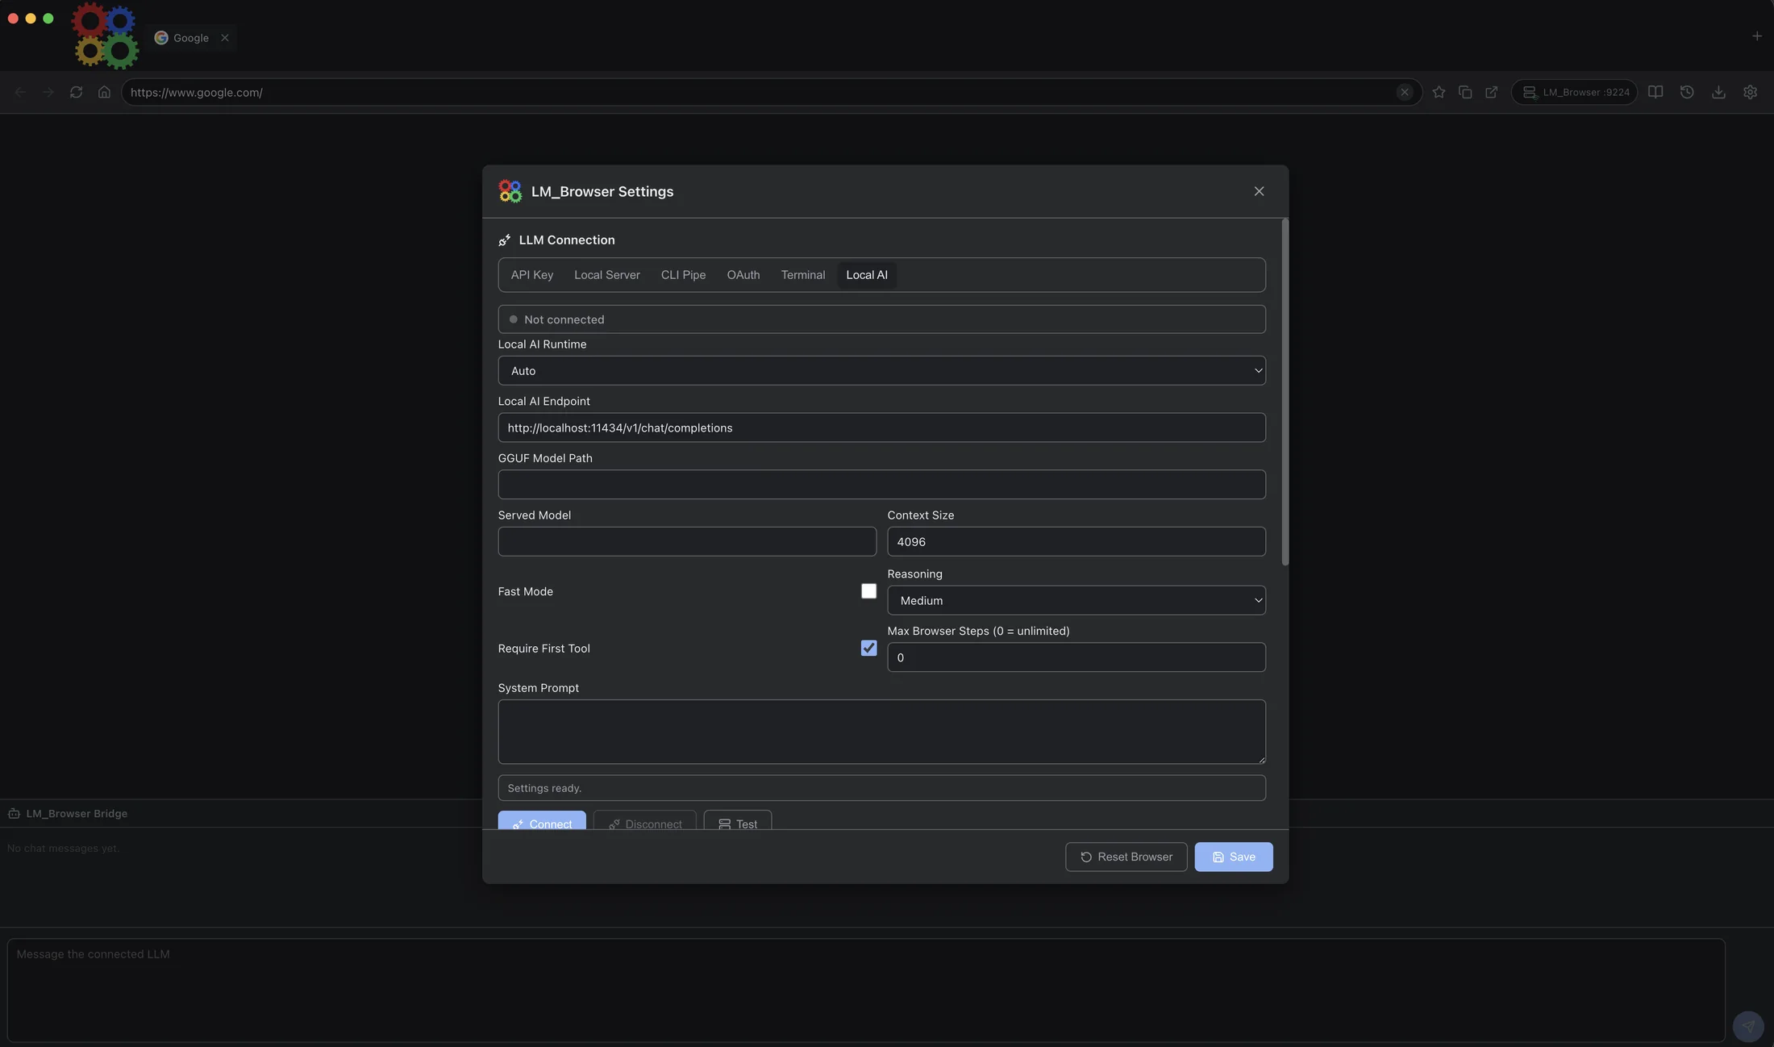The image size is (1774, 1047).
Task: Click the LM_Browser Bridge robot icon
Action: [14, 814]
